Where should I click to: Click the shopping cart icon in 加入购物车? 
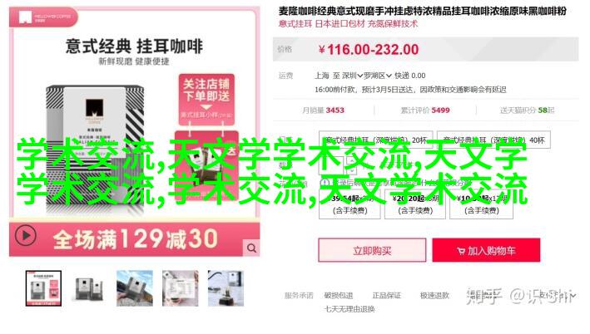click(461, 251)
